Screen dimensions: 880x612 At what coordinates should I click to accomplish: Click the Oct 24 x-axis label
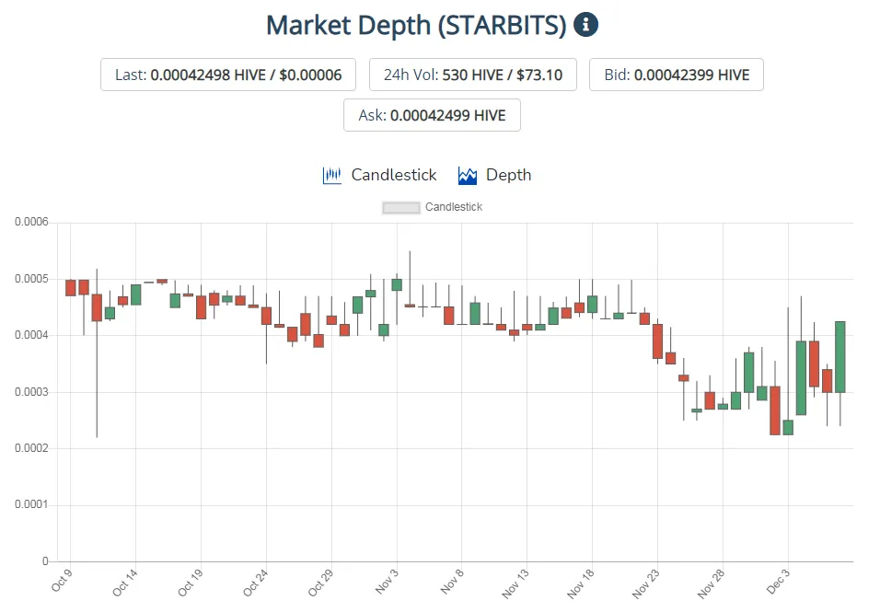(x=255, y=583)
